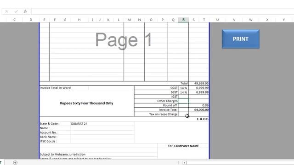Select column R header
Image resolution: width=294 pixels, height=165 pixels.
coord(183,20)
